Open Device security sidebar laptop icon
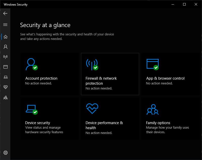This screenshot has height=160, width=202. (5, 77)
